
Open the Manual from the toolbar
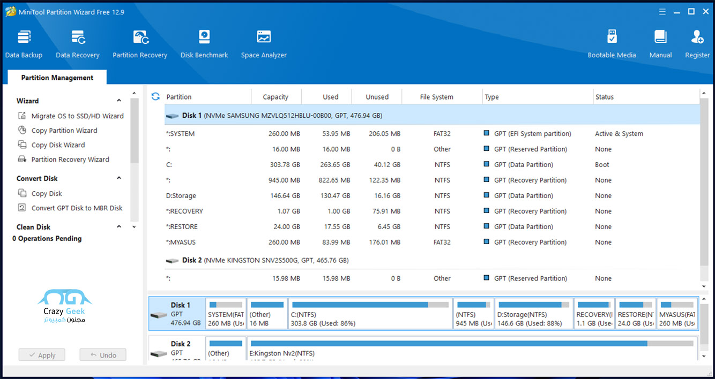tap(660, 42)
